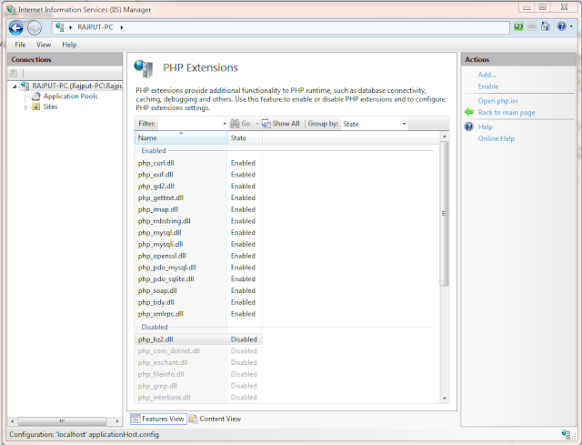Select php_mysqli.dll extension row

pos(198,245)
